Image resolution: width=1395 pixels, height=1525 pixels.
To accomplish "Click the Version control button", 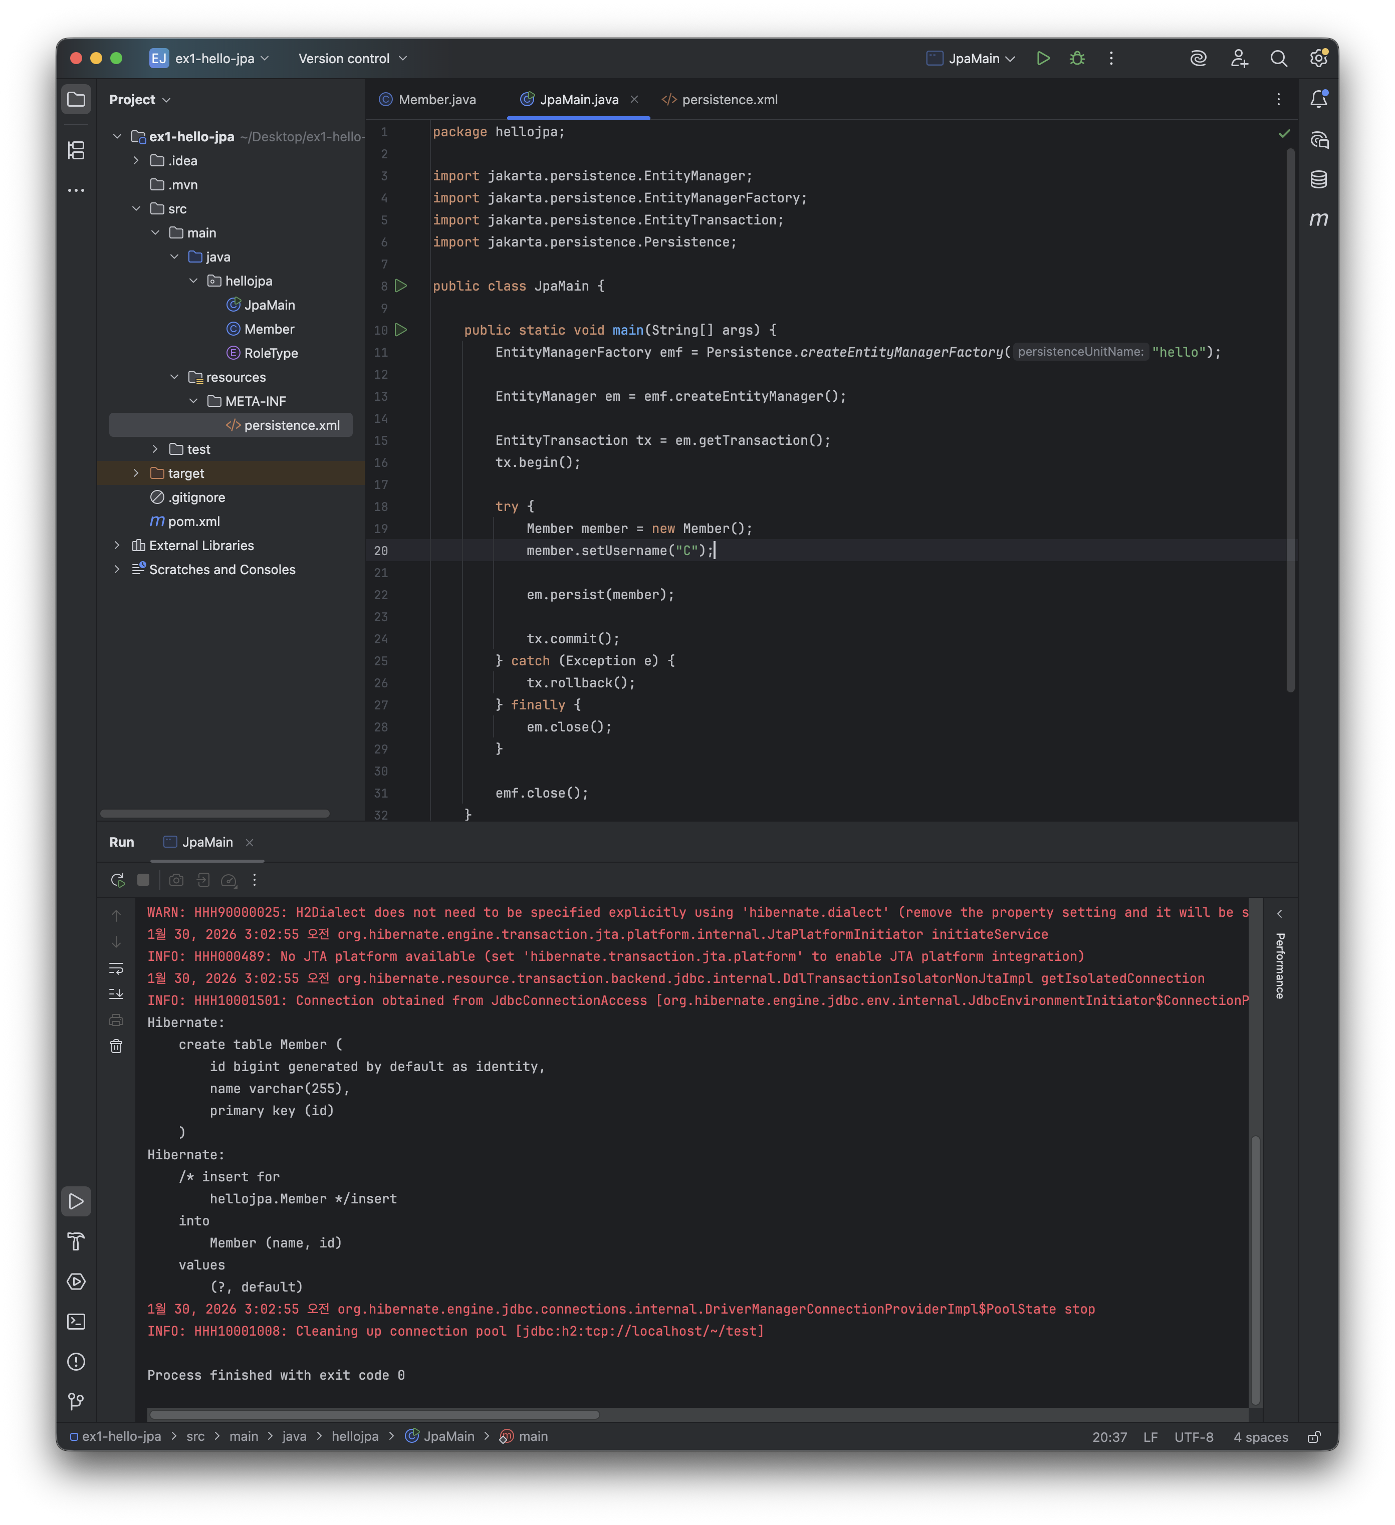I will coord(353,58).
